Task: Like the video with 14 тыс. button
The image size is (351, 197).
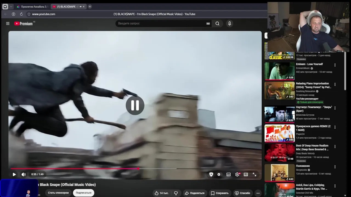Action: [162, 193]
